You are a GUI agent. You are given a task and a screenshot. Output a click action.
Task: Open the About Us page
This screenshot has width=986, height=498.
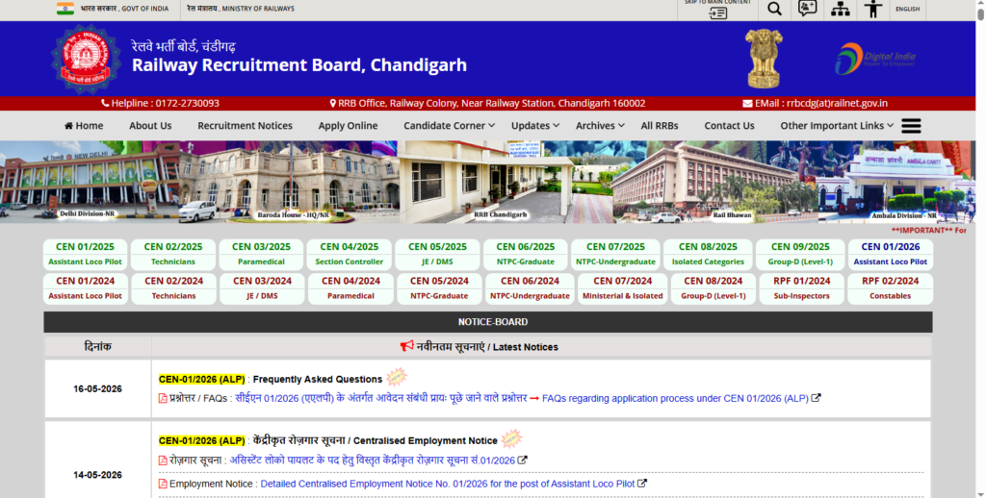coord(150,126)
